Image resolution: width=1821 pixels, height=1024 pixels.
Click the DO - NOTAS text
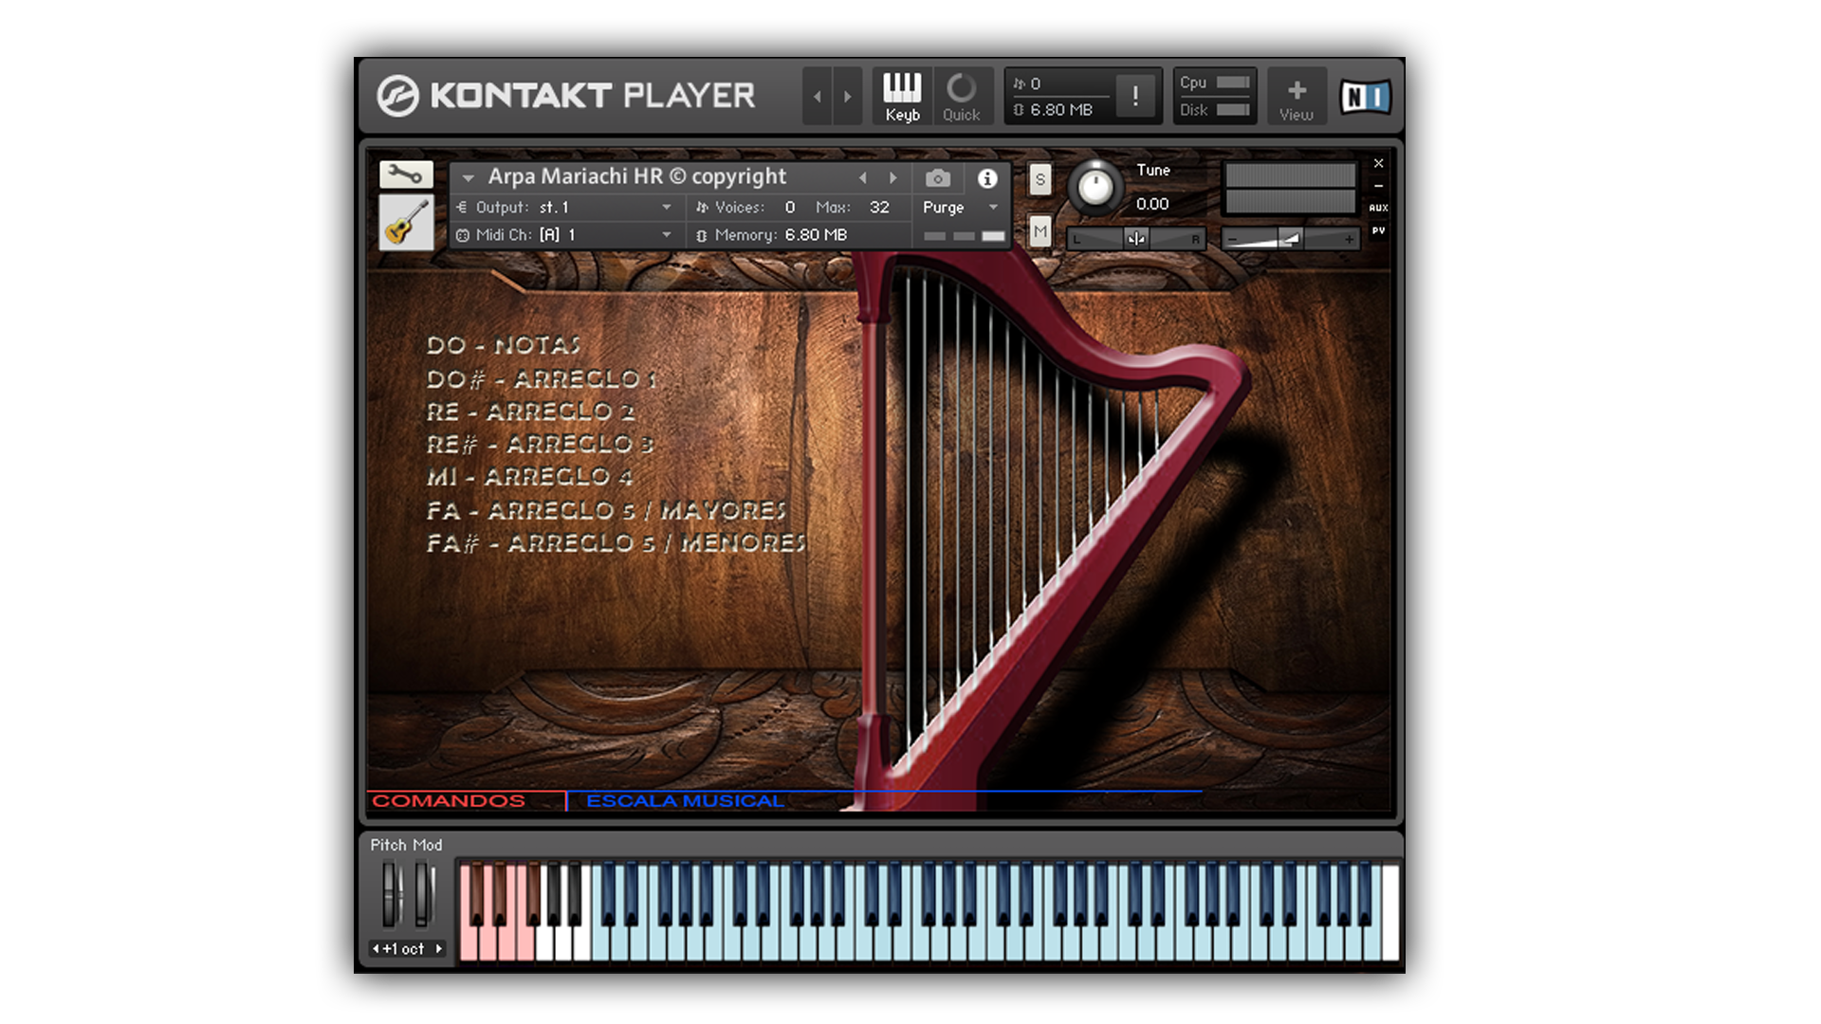click(x=503, y=345)
